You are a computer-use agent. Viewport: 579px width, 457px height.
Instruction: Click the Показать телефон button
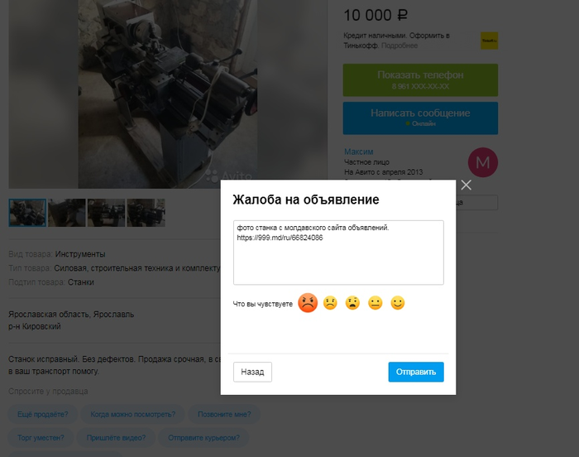pyautogui.click(x=420, y=79)
